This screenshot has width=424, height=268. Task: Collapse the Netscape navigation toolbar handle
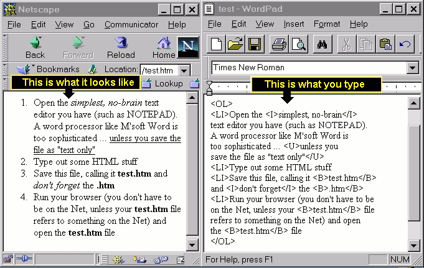4,47
